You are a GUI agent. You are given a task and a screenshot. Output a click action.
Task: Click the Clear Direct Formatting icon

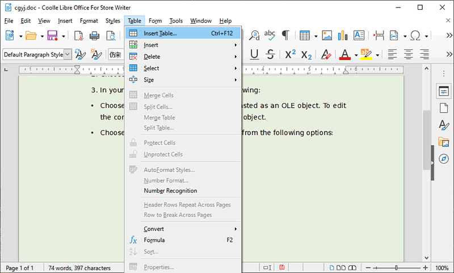(326, 54)
